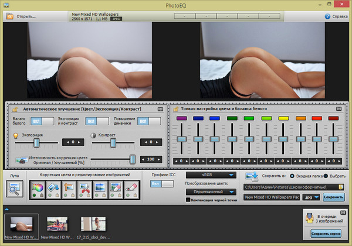
Task: Expand the Перцепционный color conversion dropdown
Action: tap(211, 192)
